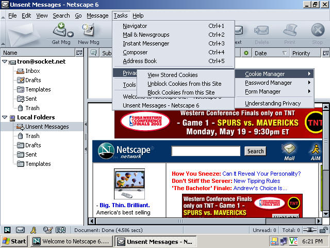The image size is (330, 248).
Task: Click the Mail icon on Netscape page
Action: point(289,152)
